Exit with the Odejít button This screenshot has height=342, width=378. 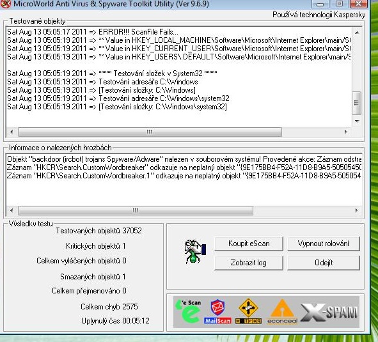324,263
